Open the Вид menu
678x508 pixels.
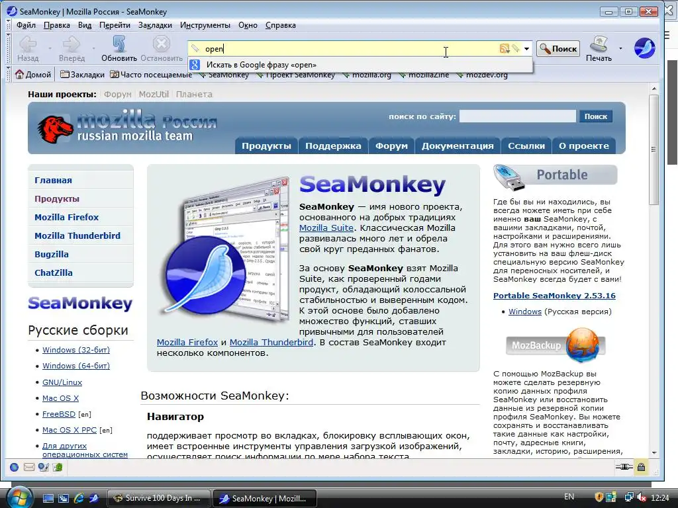click(x=85, y=25)
